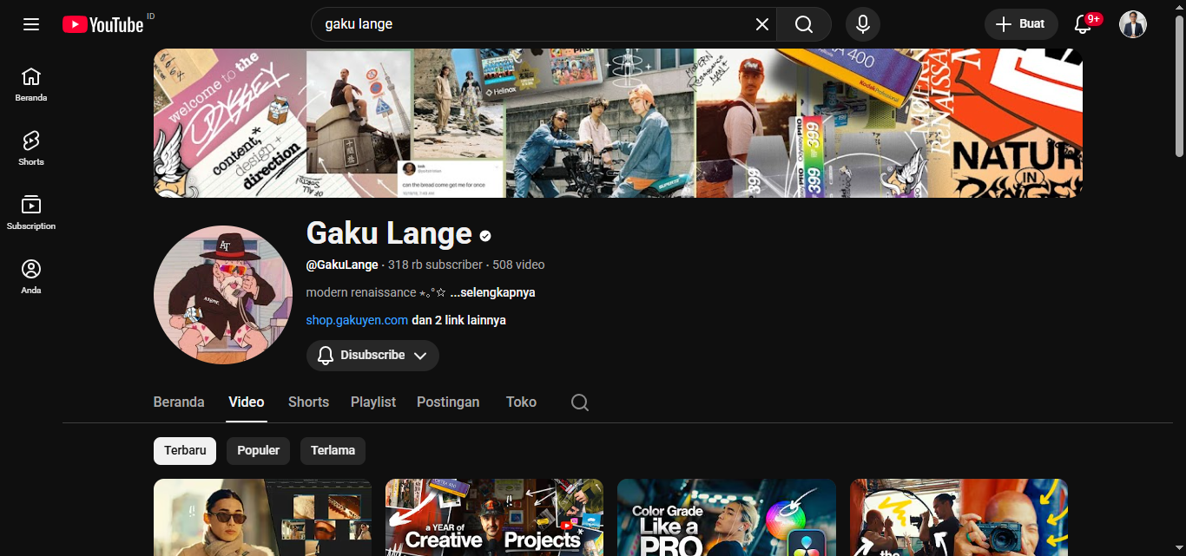Expand channel description with ...selengkapnya
This screenshot has height=556, width=1186.
(x=492, y=292)
